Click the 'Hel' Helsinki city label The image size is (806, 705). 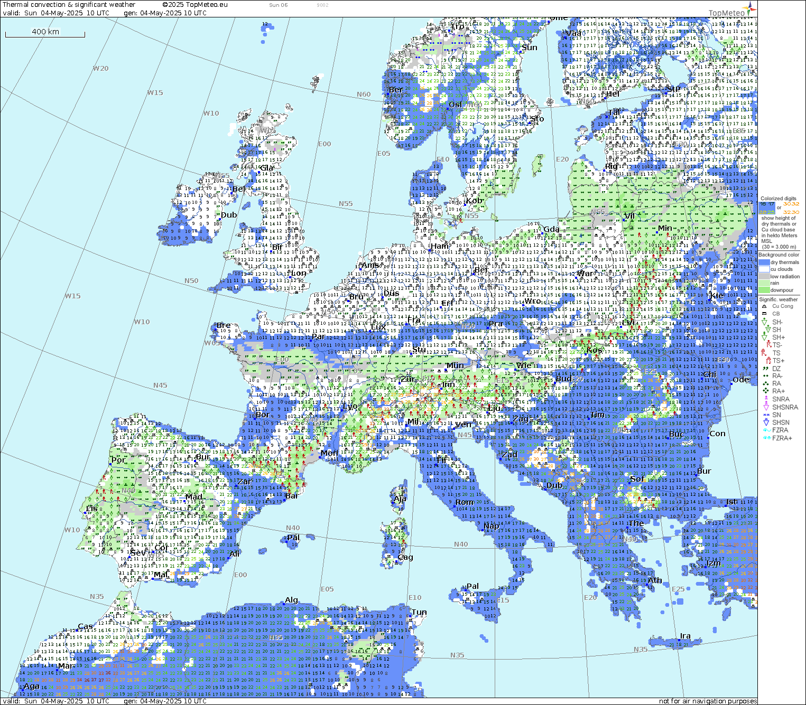(613, 94)
